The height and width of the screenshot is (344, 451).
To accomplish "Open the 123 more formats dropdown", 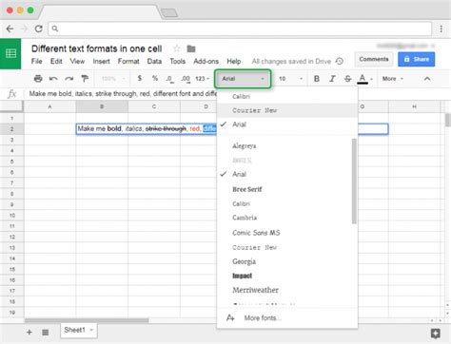I will (x=202, y=79).
